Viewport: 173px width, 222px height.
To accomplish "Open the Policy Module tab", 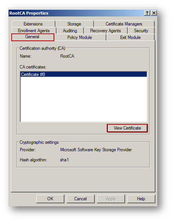I will tap(80, 37).
